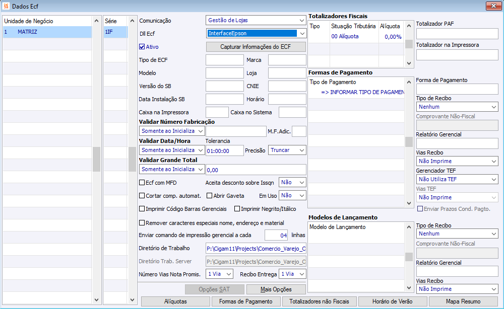Check the Abrir Gaveta option
504x309 pixels.
pos(209,196)
